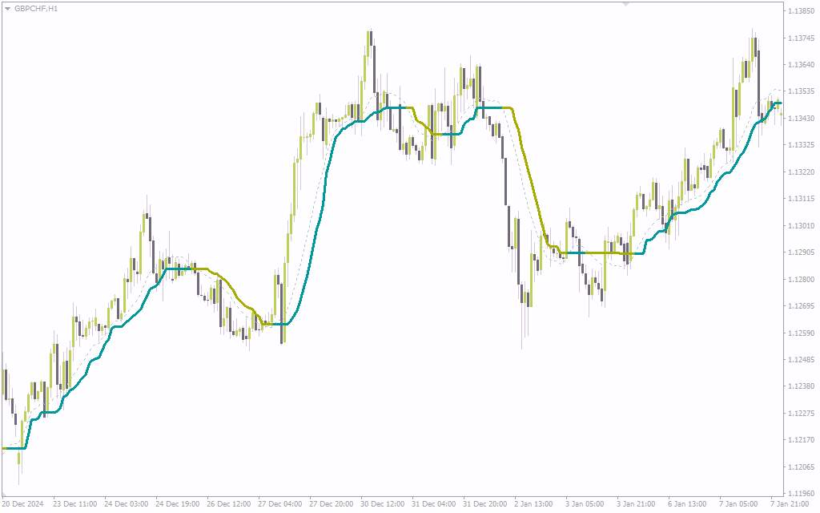
Task: Click the 2 Jan 13:00 time label
Action: click(533, 504)
